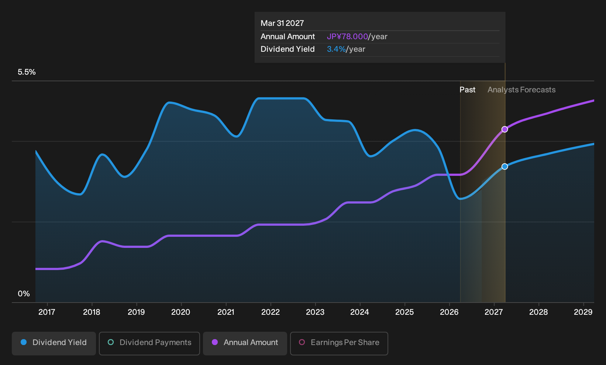Click the 5.5% y-axis label
606x365 pixels.
pos(27,72)
